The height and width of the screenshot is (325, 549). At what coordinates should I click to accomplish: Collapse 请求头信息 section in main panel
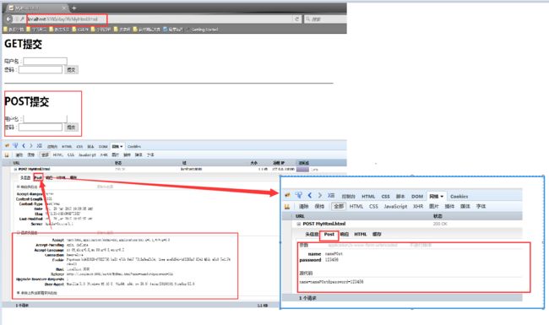[19, 232]
